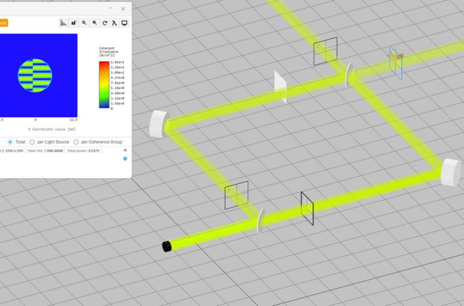The width and height of the screenshot is (464, 306).
Task: Open the cross-section plot tool icon
Action: pyautogui.click(x=63, y=23)
